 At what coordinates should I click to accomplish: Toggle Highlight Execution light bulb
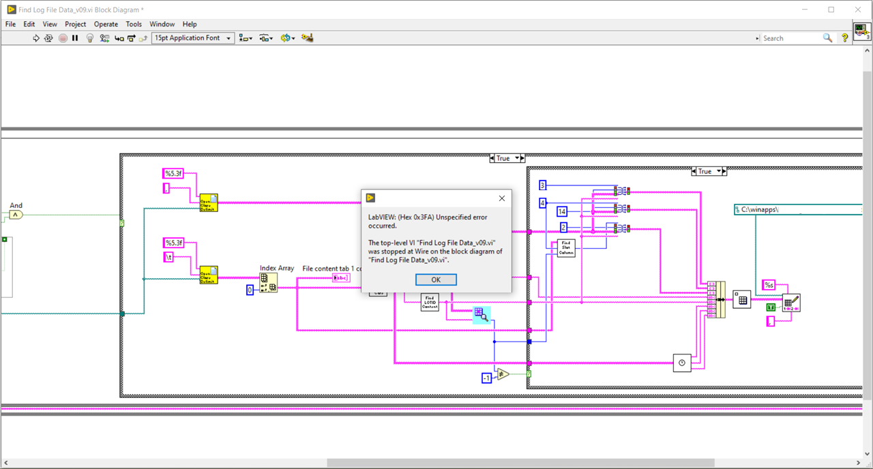(x=90, y=38)
